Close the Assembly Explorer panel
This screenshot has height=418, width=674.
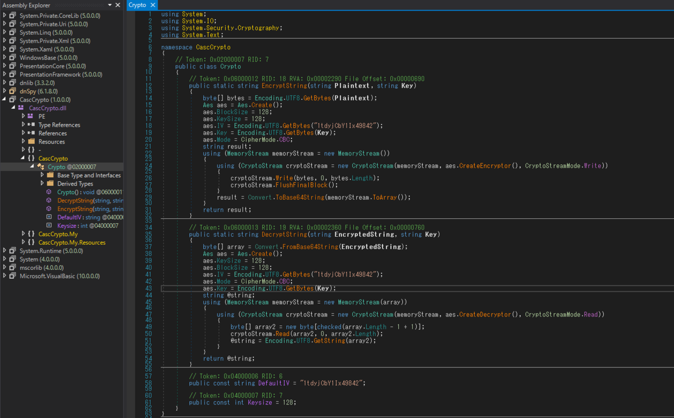coord(117,5)
